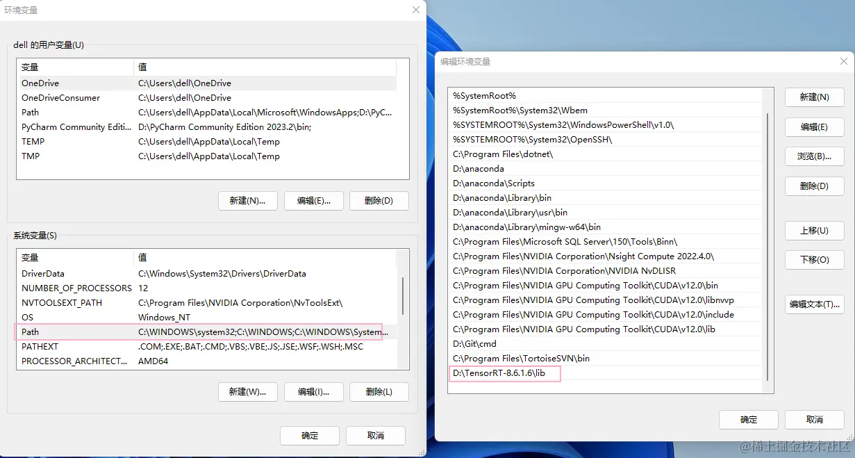
Task: Select the Microsoft SQL Server Binn entry
Action: (605, 241)
